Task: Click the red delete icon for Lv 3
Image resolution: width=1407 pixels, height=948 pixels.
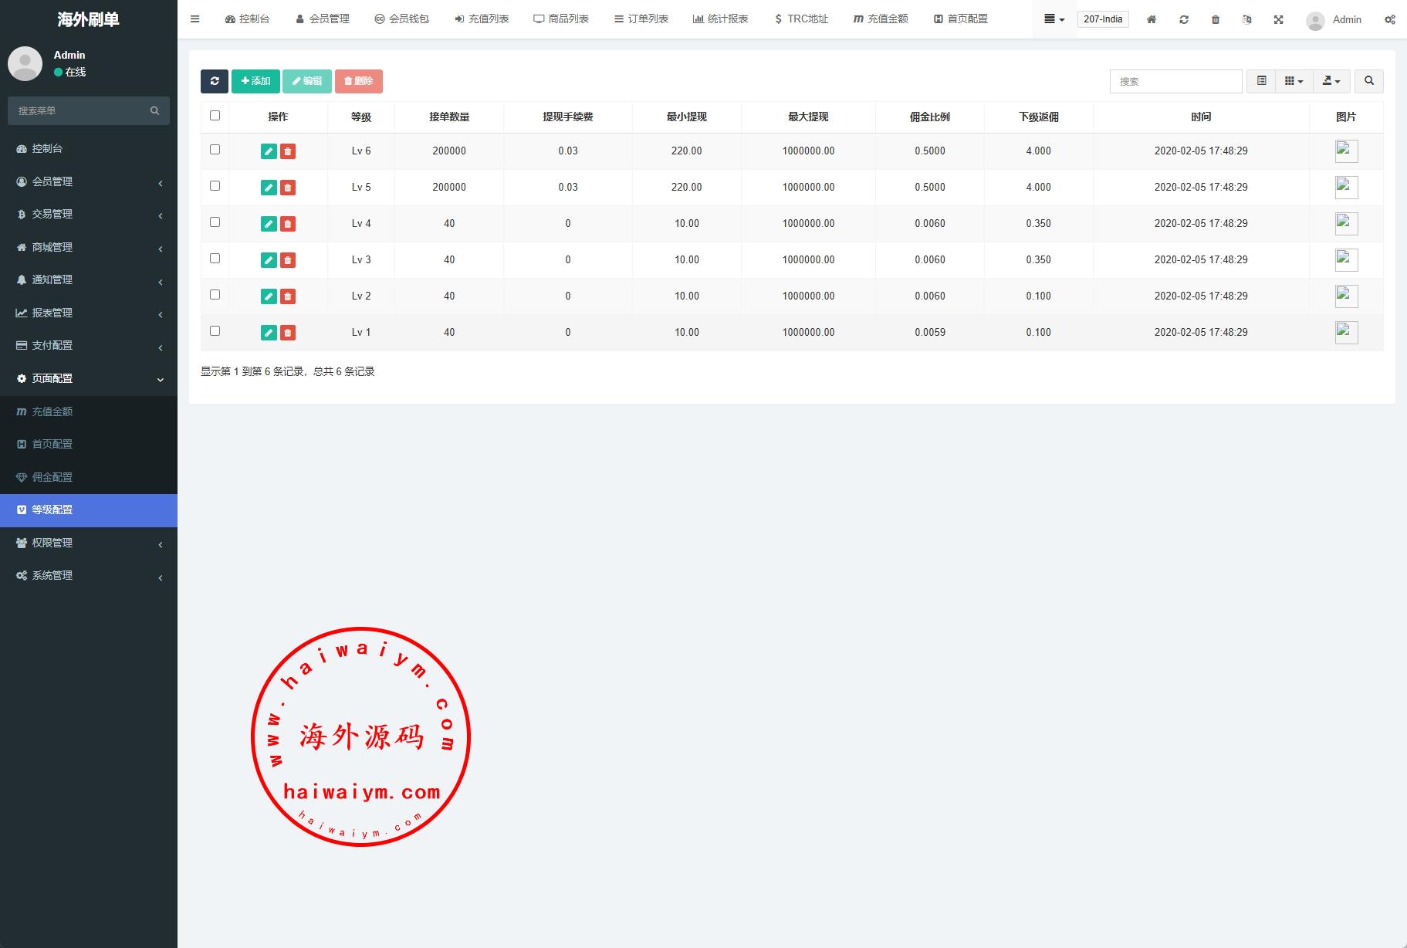Action: coord(288,260)
